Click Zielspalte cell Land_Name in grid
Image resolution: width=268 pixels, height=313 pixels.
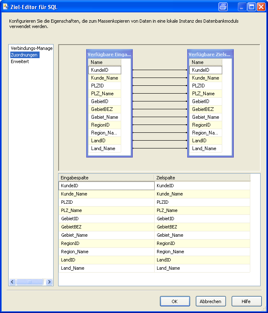click(x=202, y=268)
